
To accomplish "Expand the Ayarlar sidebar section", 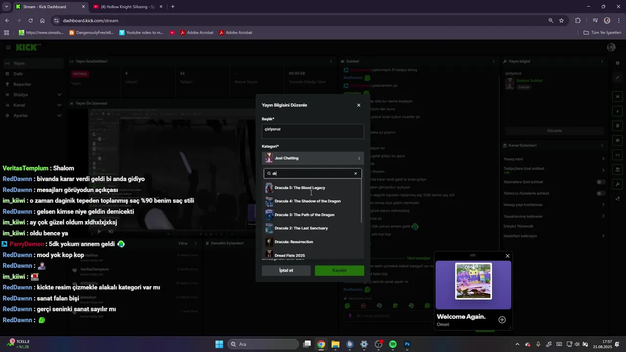I will pyautogui.click(x=32, y=115).
